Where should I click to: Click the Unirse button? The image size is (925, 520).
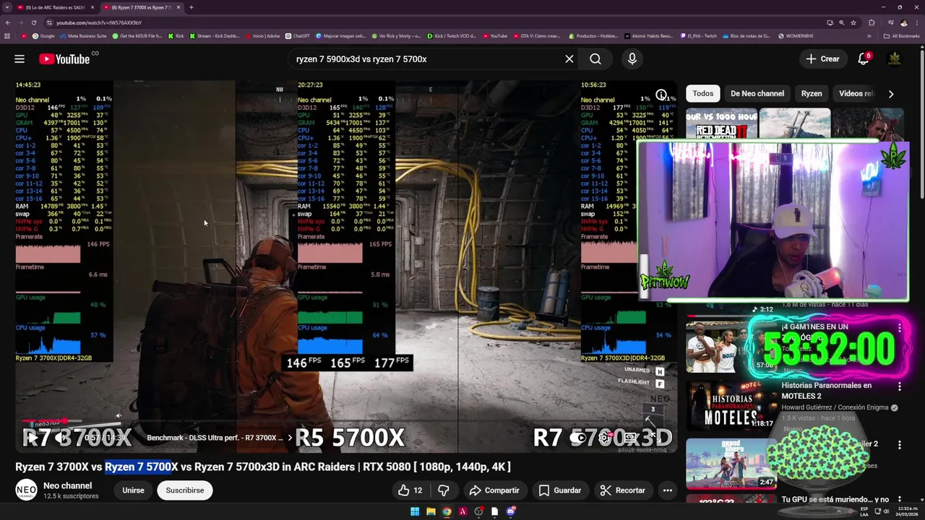133,490
